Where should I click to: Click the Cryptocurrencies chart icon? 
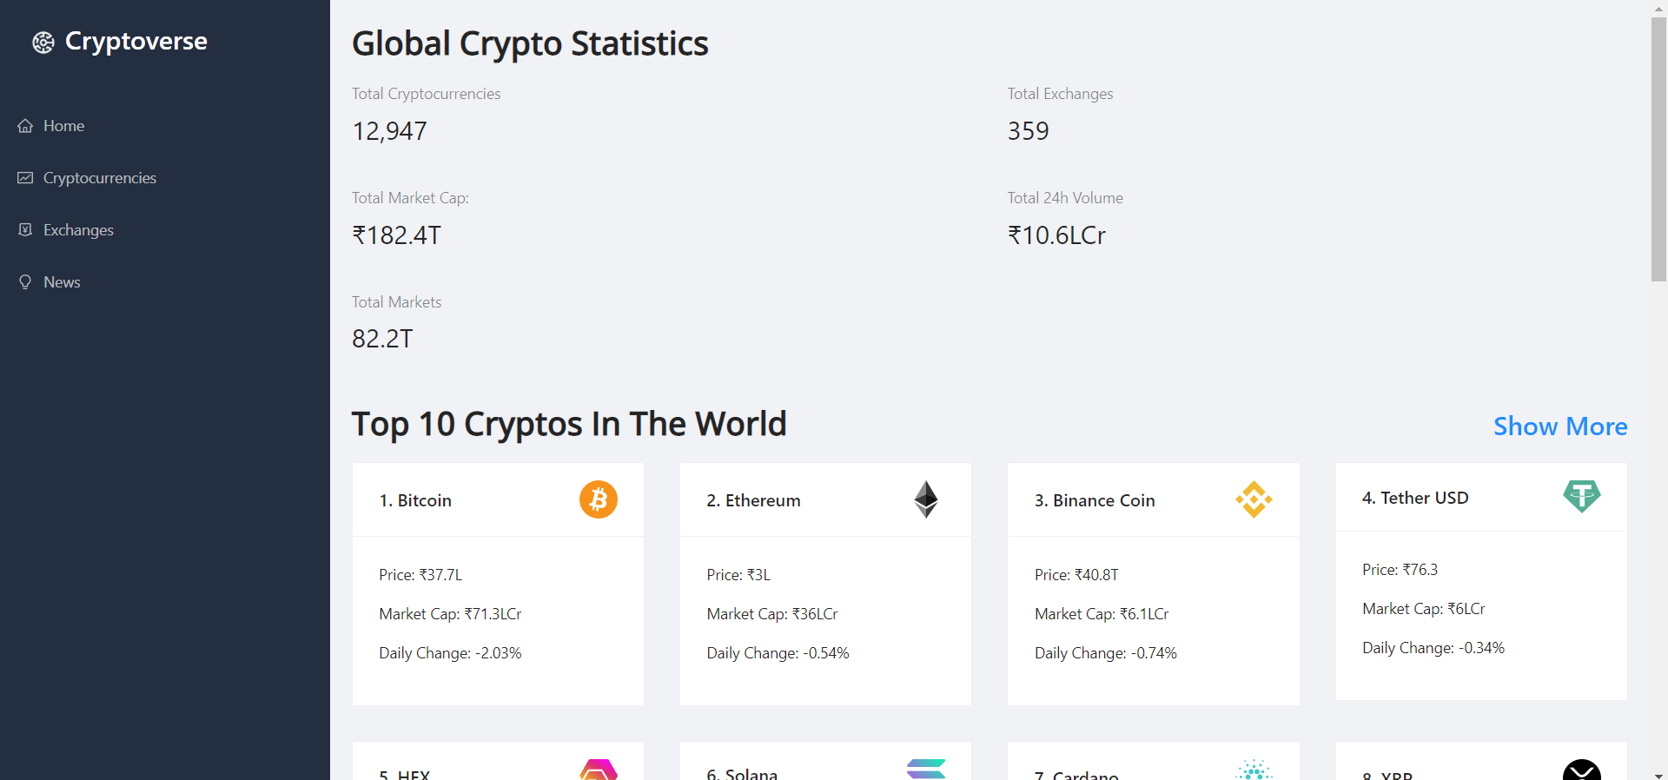(25, 178)
